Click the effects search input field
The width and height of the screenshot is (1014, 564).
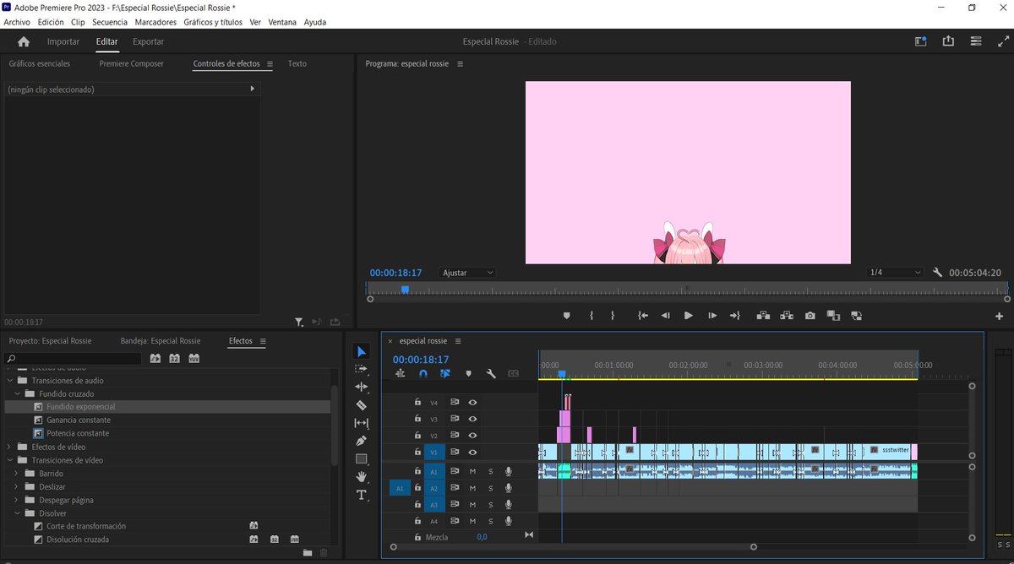pyautogui.click(x=74, y=359)
